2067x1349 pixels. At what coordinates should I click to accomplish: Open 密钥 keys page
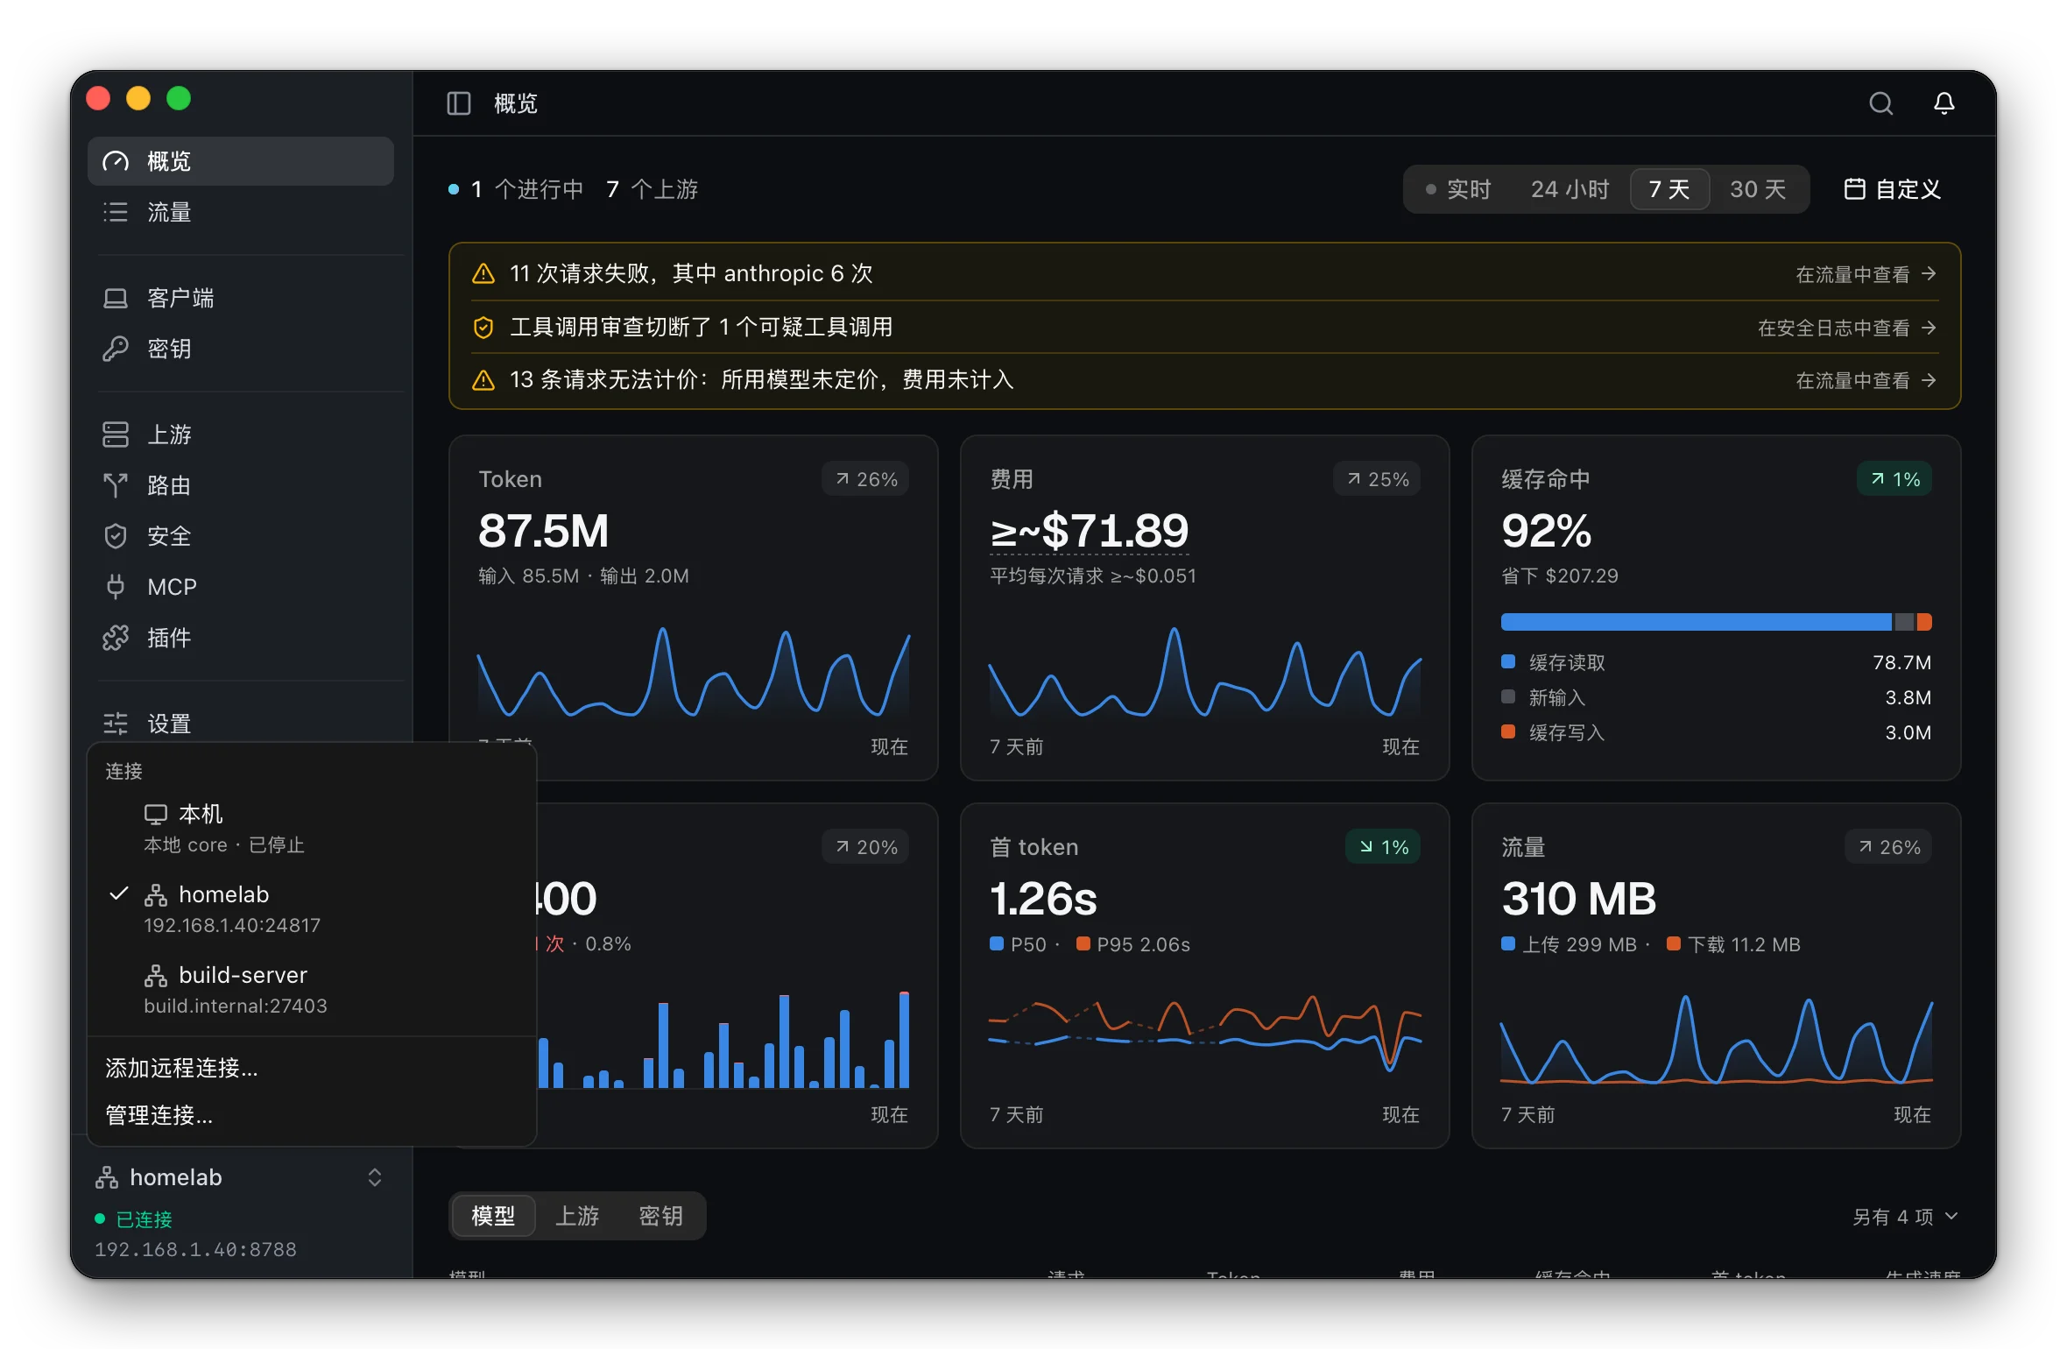coord(241,349)
